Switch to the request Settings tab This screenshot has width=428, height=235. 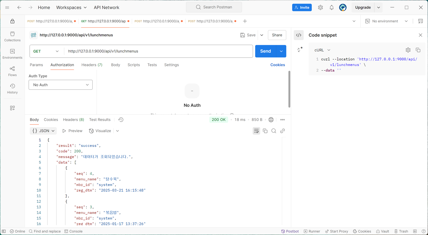[x=171, y=65]
